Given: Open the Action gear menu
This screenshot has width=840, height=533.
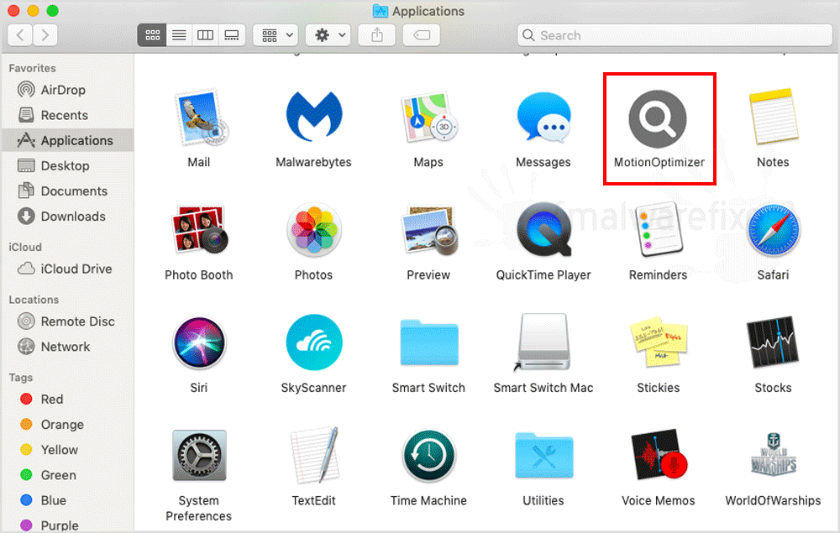Looking at the screenshot, I should (329, 35).
